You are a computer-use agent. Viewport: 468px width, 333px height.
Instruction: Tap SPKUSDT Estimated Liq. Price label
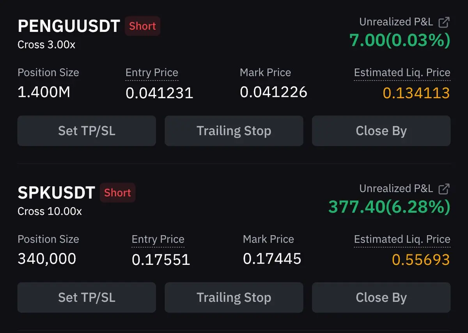[x=402, y=240]
